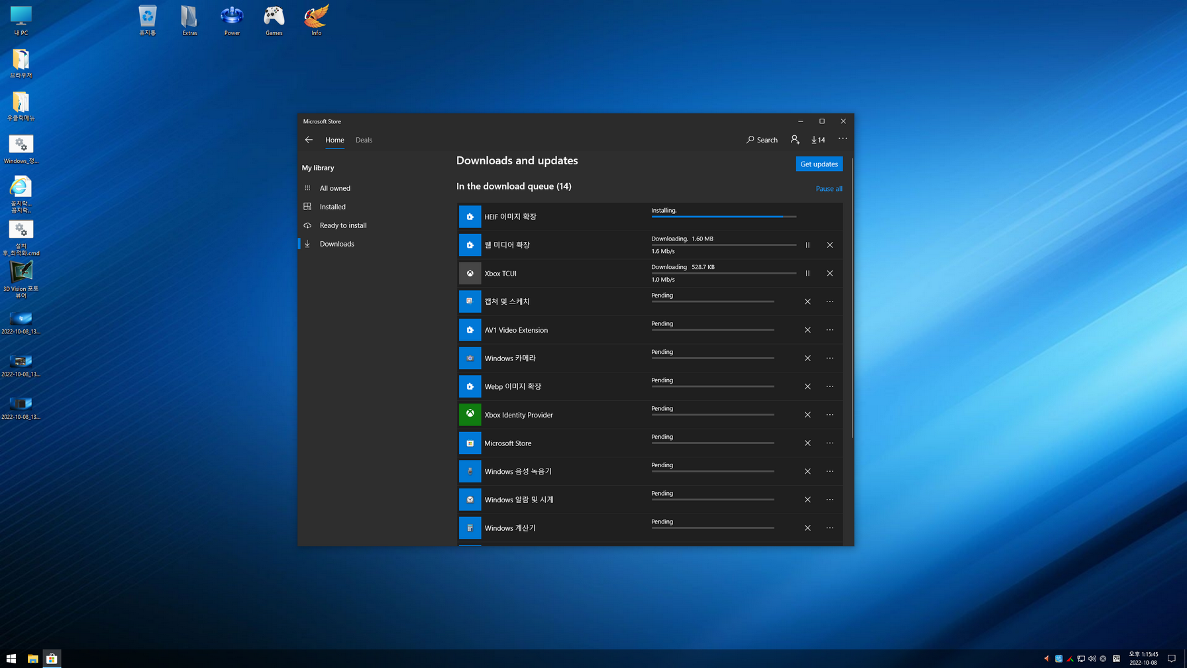Cancel the Webp 이미지 확장 download

[807, 386]
